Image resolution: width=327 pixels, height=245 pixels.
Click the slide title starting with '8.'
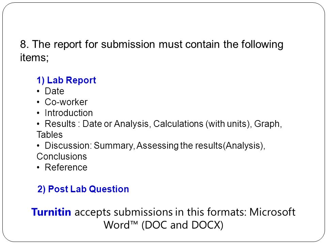pyautogui.click(x=152, y=51)
